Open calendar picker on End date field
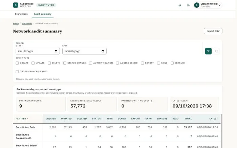Screen dimensions: 237x148 point(103,51)
